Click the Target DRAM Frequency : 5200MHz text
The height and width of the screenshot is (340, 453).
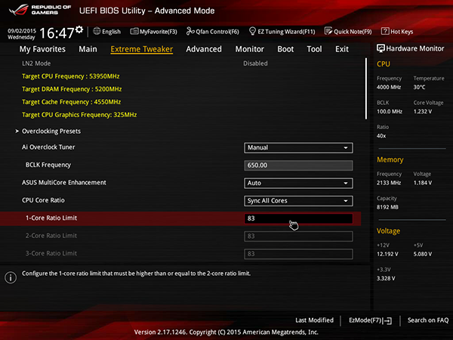point(72,89)
